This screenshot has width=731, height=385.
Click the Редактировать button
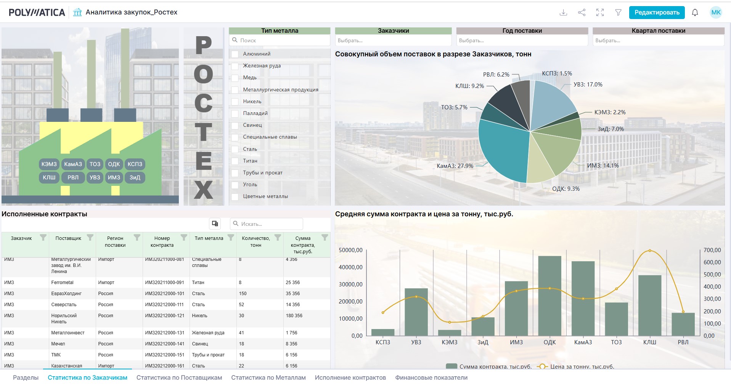(x=657, y=13)
